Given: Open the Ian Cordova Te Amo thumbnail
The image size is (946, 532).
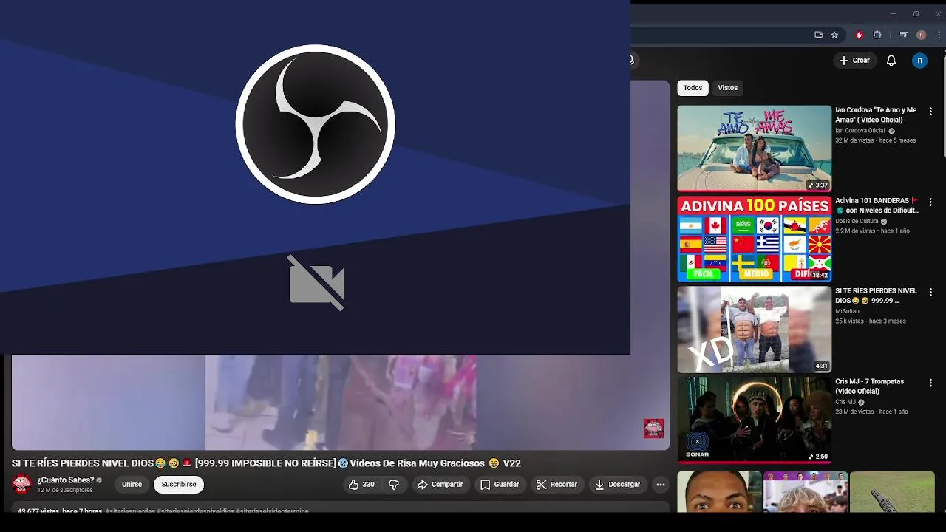Looking at the screenshot, I should [754, 149].
